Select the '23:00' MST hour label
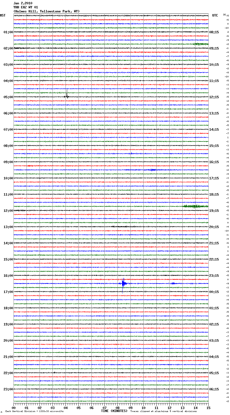Viewport: 230px width, 415px height. click(8, 389)
